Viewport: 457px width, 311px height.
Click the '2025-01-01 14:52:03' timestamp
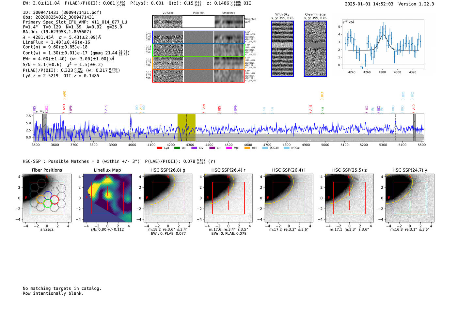click(x=369, y=4)
